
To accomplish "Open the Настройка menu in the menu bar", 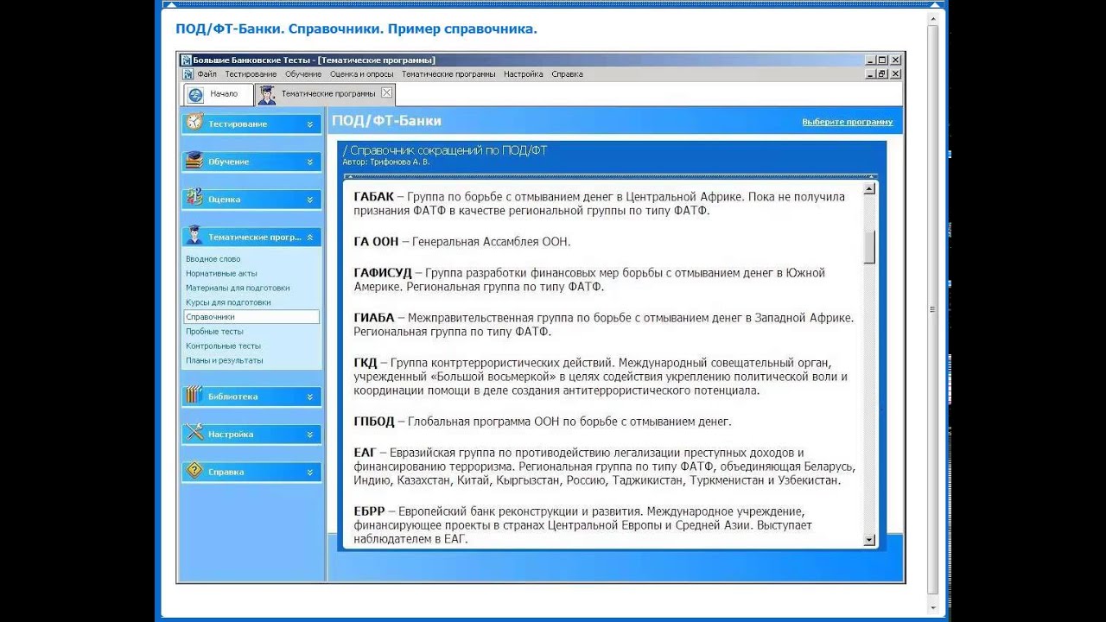I will click(524, 74).
